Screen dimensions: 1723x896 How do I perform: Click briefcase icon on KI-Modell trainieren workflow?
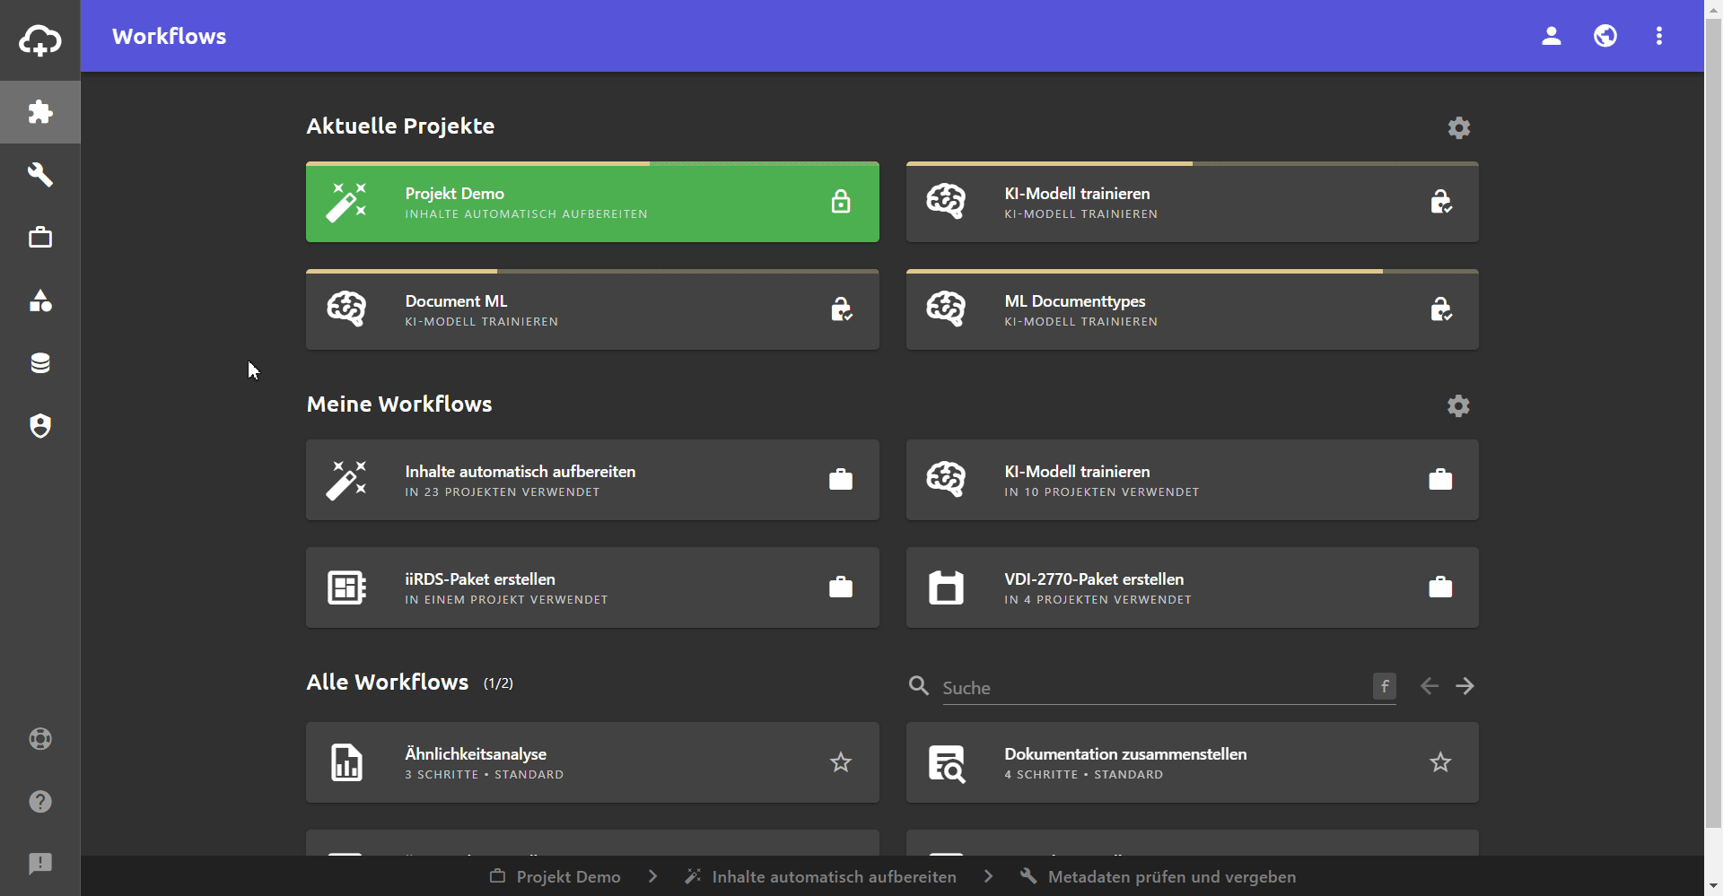(1441, 480)
